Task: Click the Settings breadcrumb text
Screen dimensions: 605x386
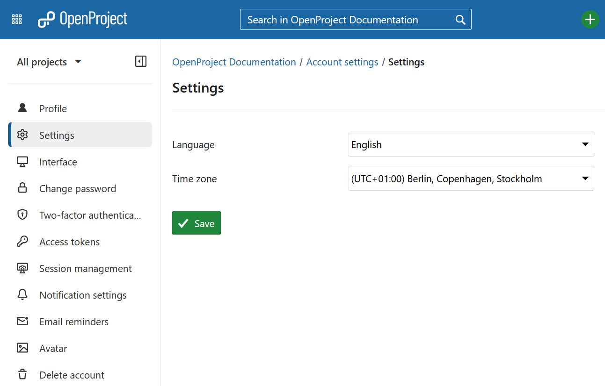Action: [406, 62]
